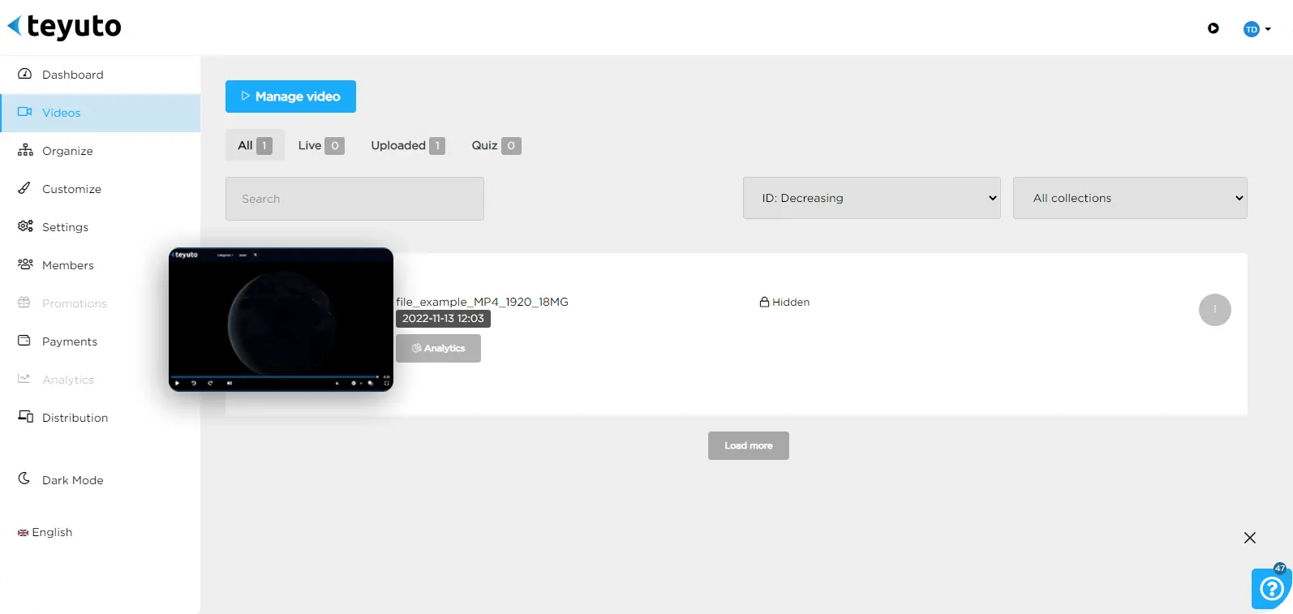Open the All collections dropdown
The height and width of the screenshot is (614, 1293).
(x=1130, y=198)
